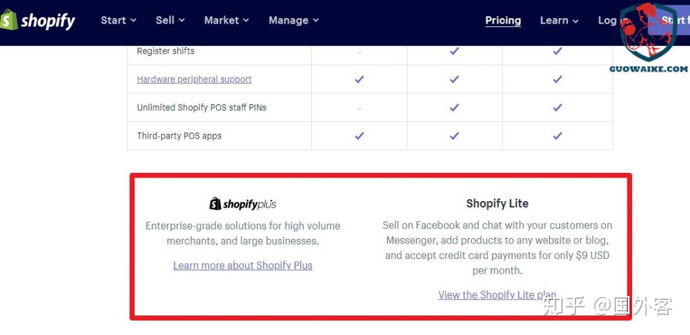Open View the Shopify Lite plan link
The image size is (690, 335).
pos(497,295)
